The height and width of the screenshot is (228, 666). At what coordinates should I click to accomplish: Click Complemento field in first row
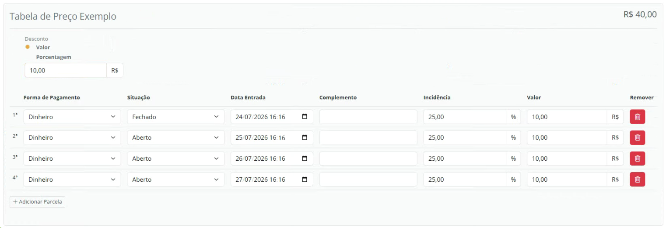point(368,117)
